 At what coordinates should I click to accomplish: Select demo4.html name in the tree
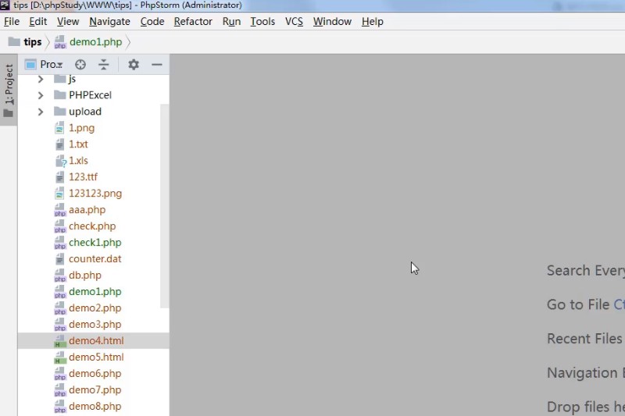(96, 341)
